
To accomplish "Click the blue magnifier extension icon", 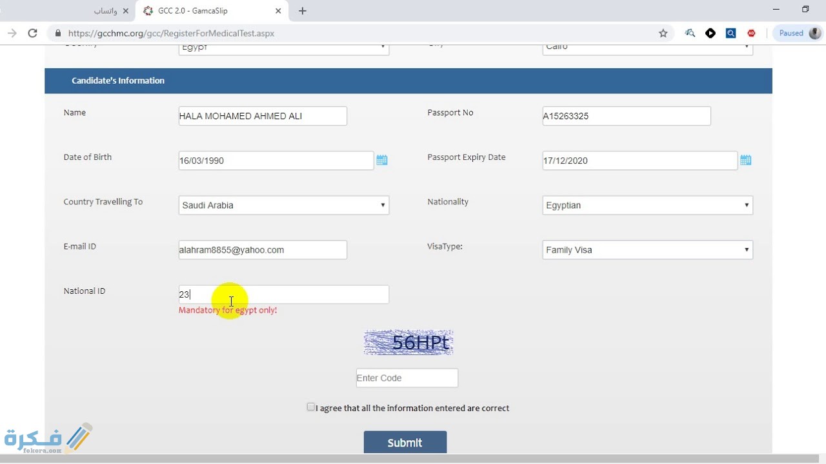I will coord(730,34).
